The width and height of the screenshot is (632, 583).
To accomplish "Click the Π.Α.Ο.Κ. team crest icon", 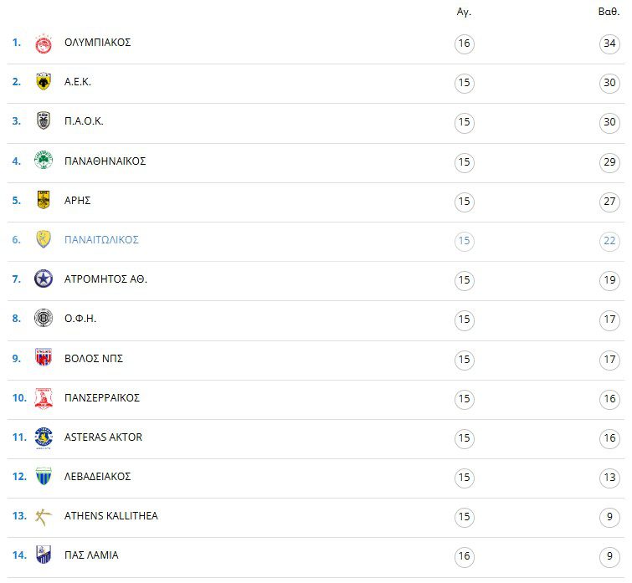I will click(44, 121).
